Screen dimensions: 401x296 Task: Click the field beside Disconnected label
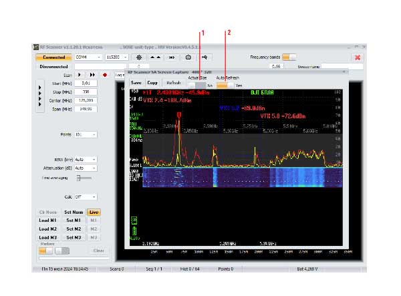pos(101,66)
